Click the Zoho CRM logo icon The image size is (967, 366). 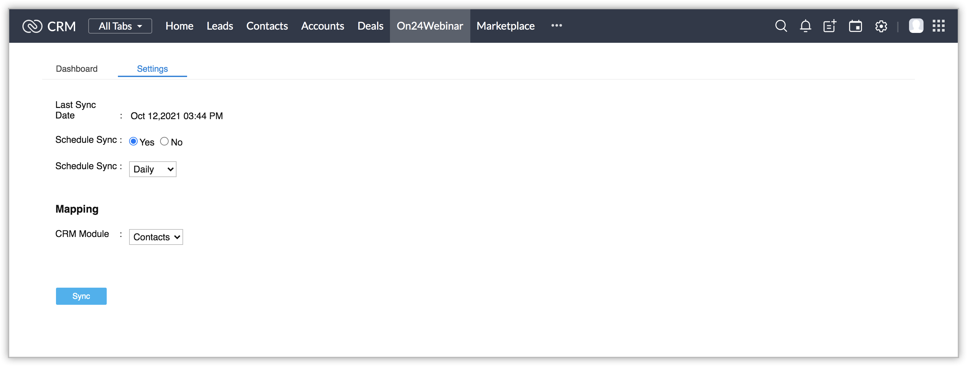pyautogui.click(x=32, y=26)
